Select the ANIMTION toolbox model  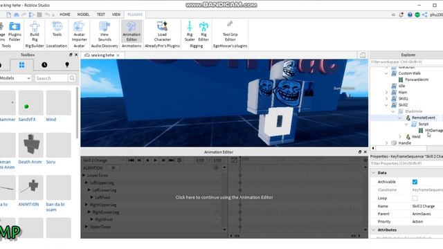point(30,192)
